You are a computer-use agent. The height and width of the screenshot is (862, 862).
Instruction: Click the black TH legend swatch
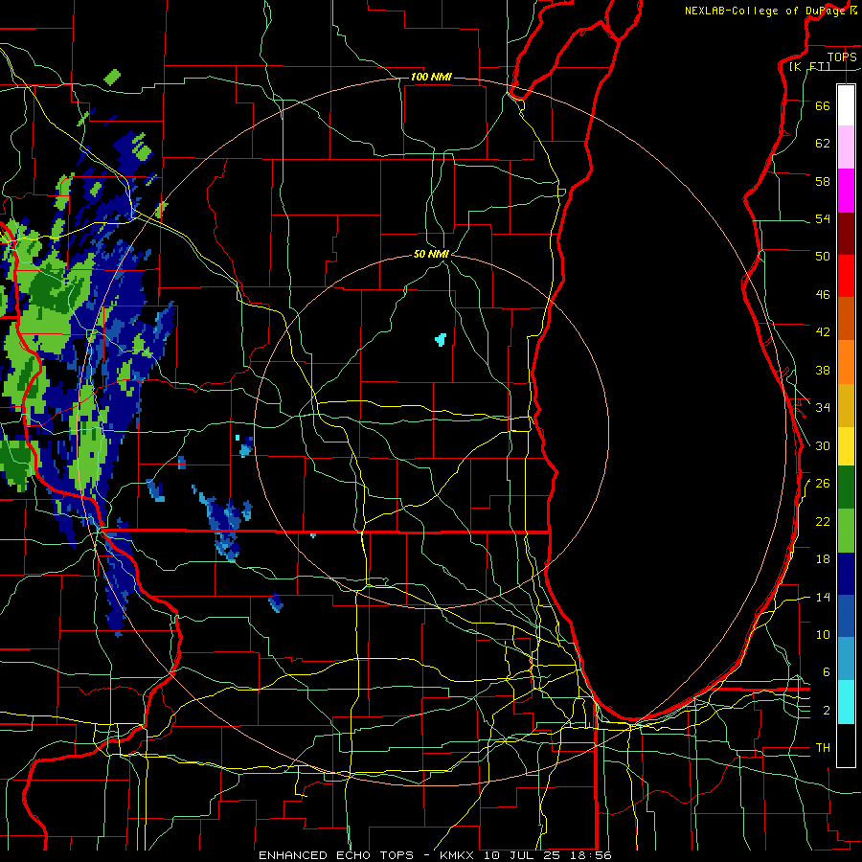click(x=846, y=745)
